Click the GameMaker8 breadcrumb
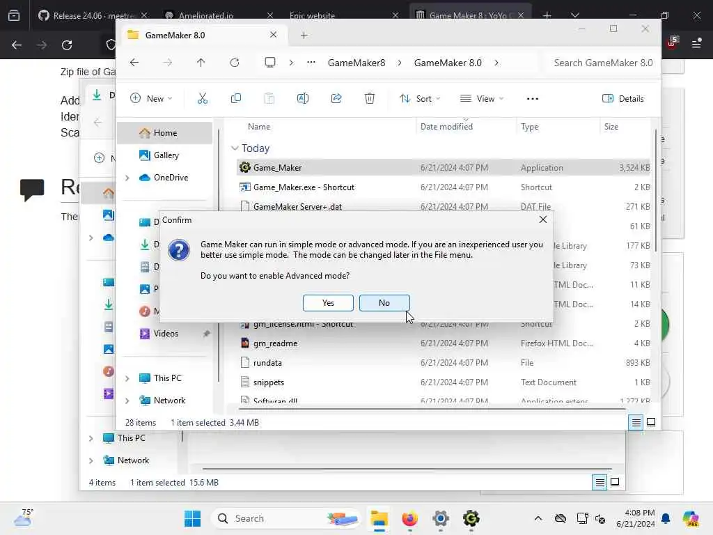The image size is (713, 535). pos(356,63)
